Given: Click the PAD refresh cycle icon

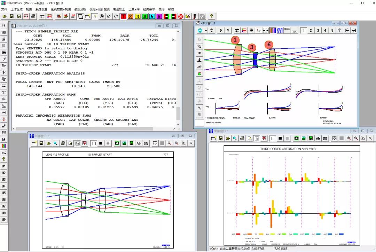Looking at the screenshot, I should coord(212,30).
